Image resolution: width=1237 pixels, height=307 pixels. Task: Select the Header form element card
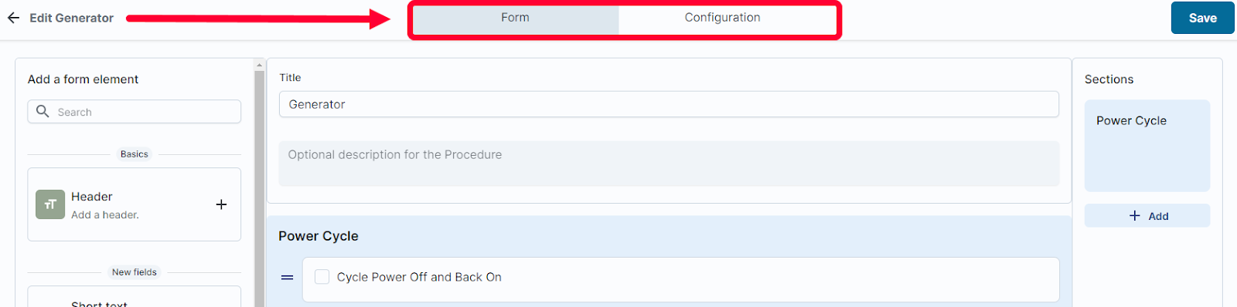coord(135,204)
